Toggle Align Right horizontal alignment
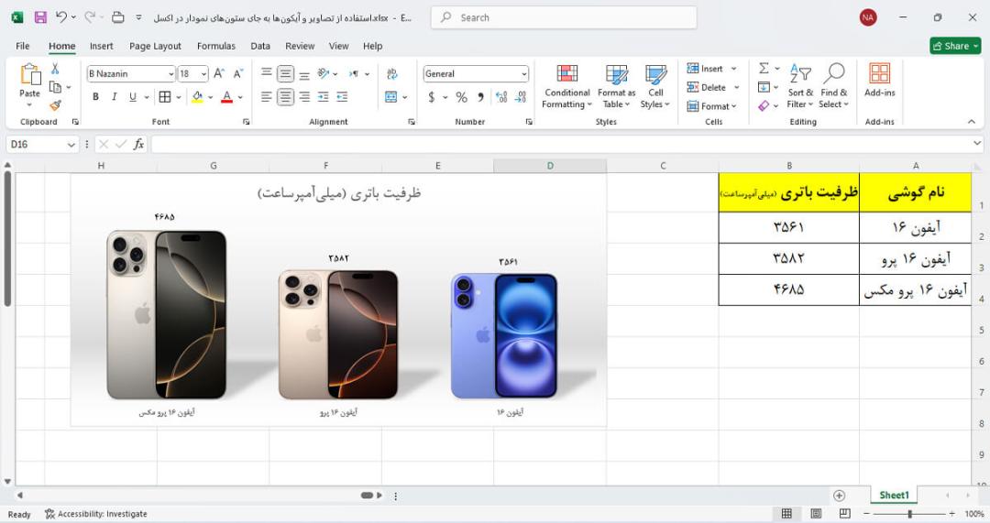Screen dimensions: 990x523 tap(304, 96)
